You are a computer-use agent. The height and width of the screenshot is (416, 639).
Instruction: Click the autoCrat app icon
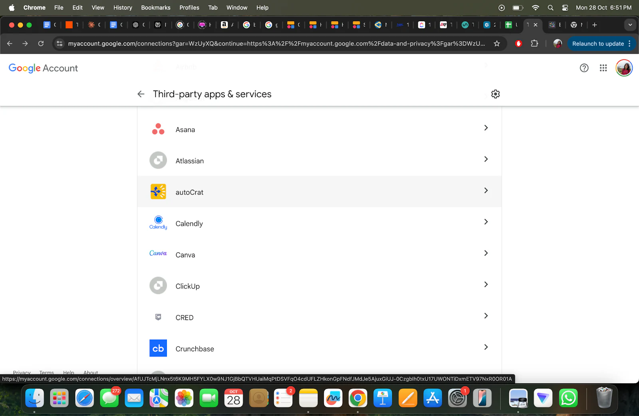158,192
